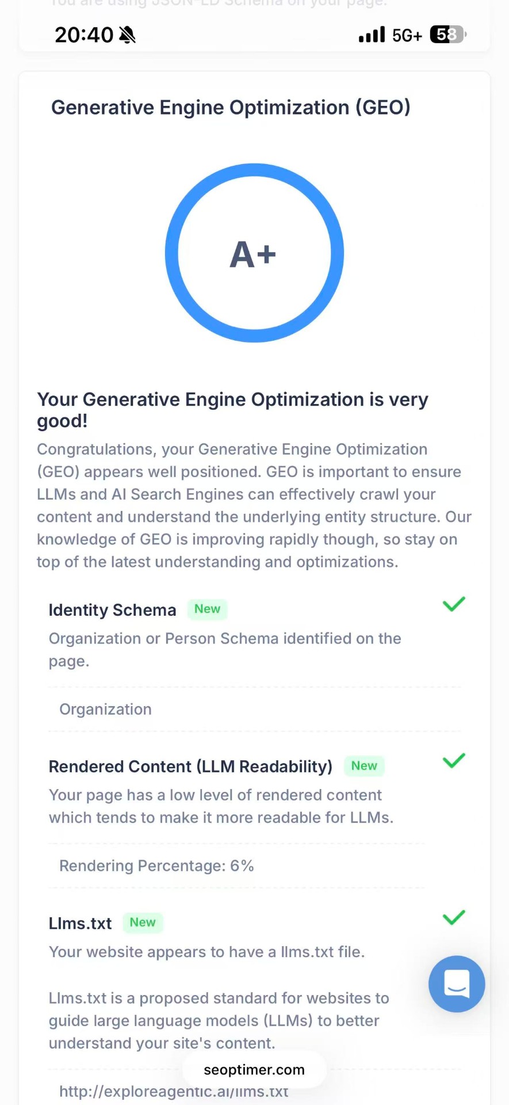This screenshot has width=509, height=1105.
Task: Open the chat support bubble
Action: click(457, 984)
